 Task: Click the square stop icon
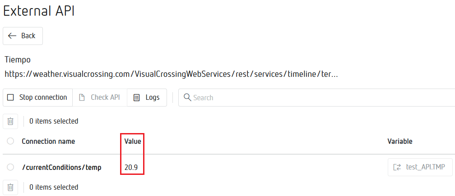click(10, 98)
